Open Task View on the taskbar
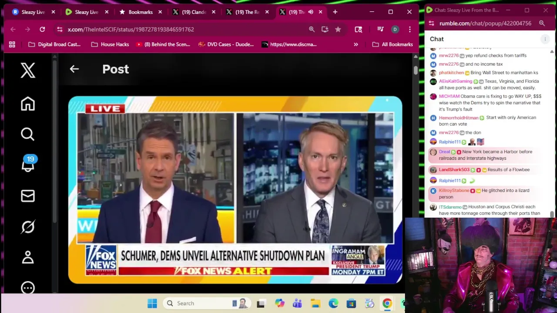 tap(261, 303)
